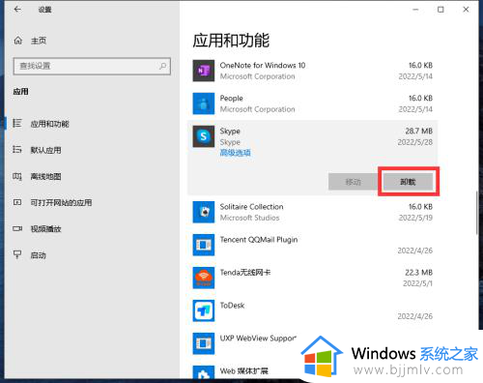
Task: Click the 可打开网站的应用 sidebar icon
Action: coord(17,202)
